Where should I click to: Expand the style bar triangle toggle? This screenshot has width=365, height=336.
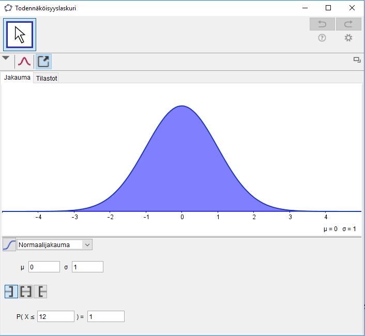(x=6, y=58)
